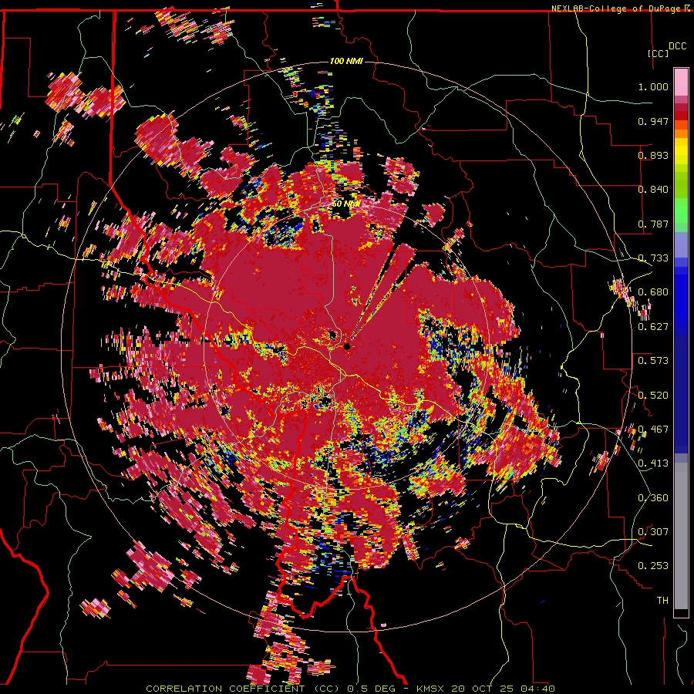This screenshot has height=694, width=694.
Task: Click the CORRELATION COEFFICIENT (CC) caption text
Action: (x=243, y=689)
